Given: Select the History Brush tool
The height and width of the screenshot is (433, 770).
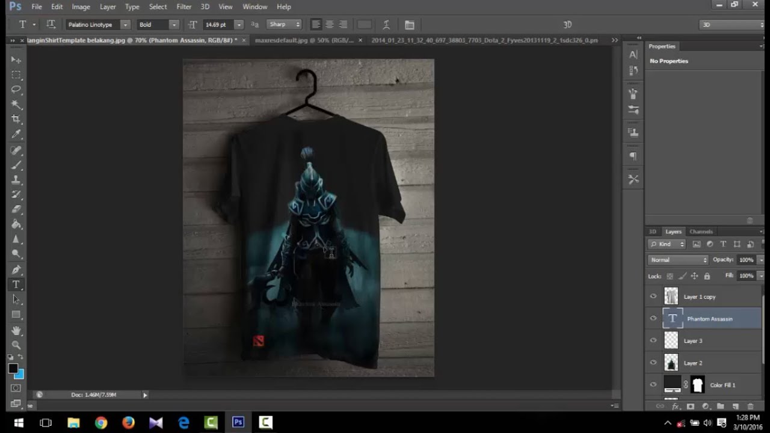Looking at the screenshot, I should coord(16,195).
